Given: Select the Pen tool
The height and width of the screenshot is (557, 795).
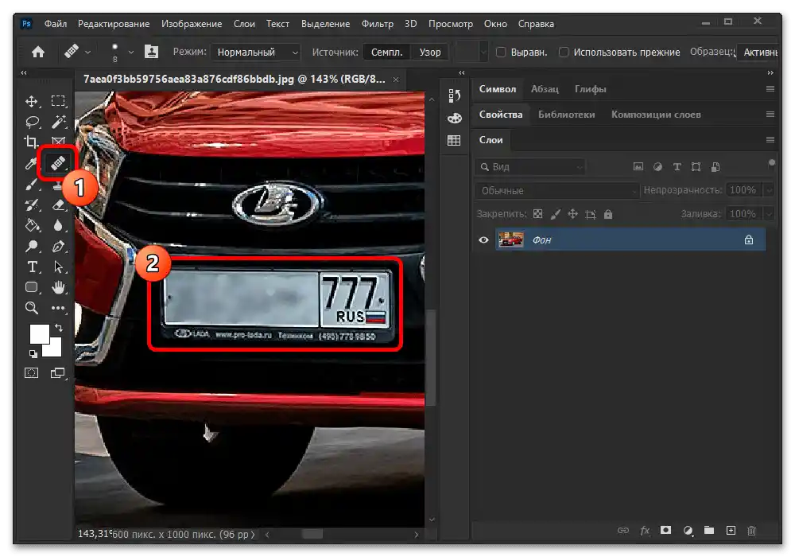Looking at the screenshot, I should [x=58, y=247].
